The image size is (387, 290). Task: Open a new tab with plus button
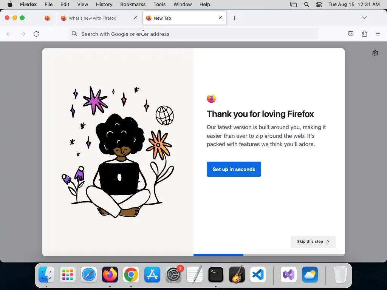234,18
